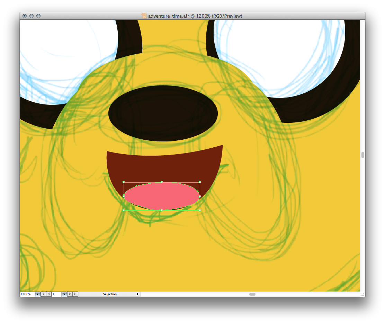The height and width of the screenshot is (324, 385).
Task: Open the artboard number dropdown arrow
Action: click(x=64, y=294)
